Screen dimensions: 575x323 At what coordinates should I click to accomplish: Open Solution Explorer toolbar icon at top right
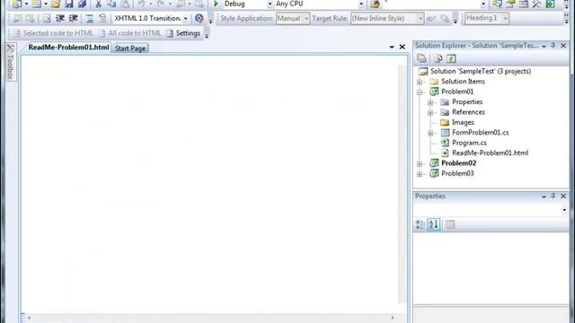497,4
